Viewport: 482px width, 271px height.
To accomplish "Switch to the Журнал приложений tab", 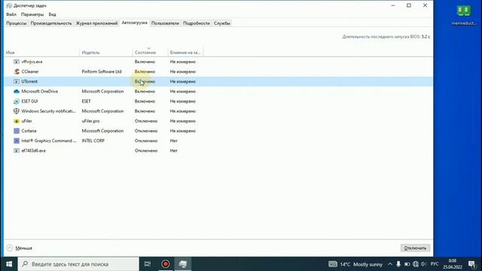I will point(96,23).
